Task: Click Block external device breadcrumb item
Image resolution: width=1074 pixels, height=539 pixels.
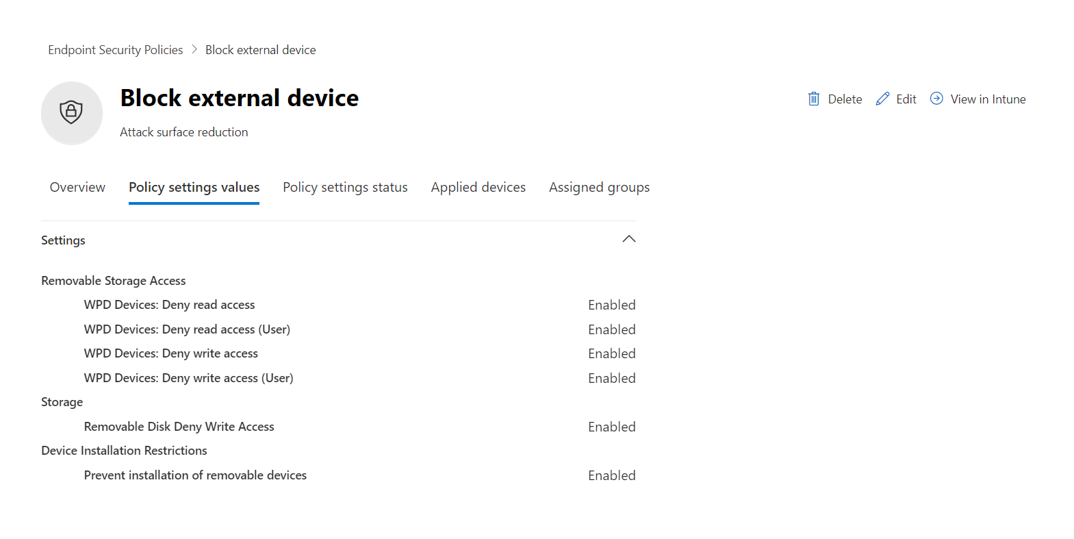Action: [x=260, y=50]
